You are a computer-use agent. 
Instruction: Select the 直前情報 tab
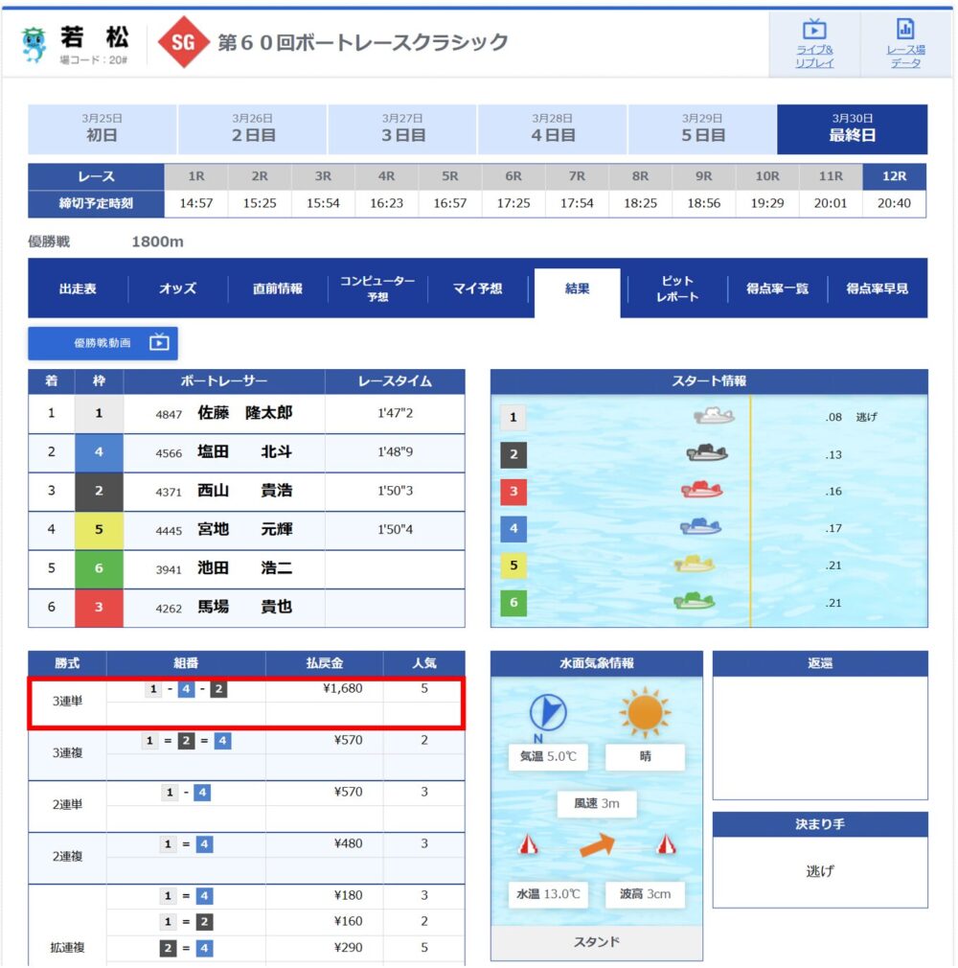(x=278, y=288)
